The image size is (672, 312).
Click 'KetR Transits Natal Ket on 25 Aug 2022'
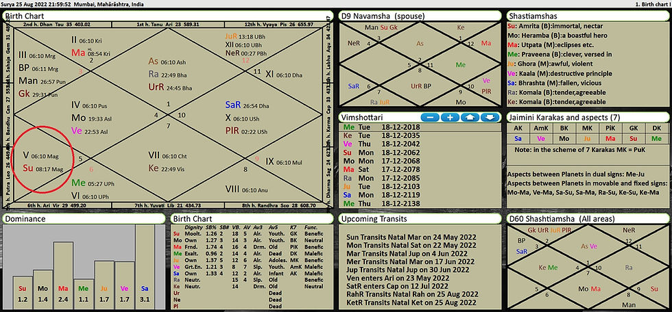[411, 303]
